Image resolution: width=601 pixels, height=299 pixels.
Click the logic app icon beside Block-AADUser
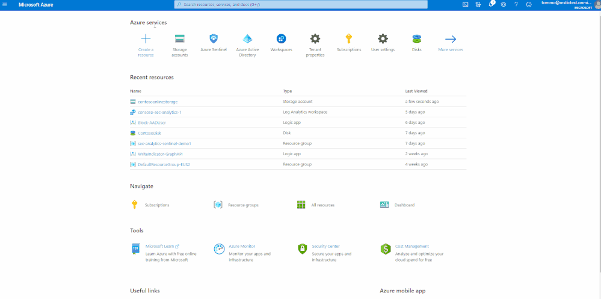(133, 123)
